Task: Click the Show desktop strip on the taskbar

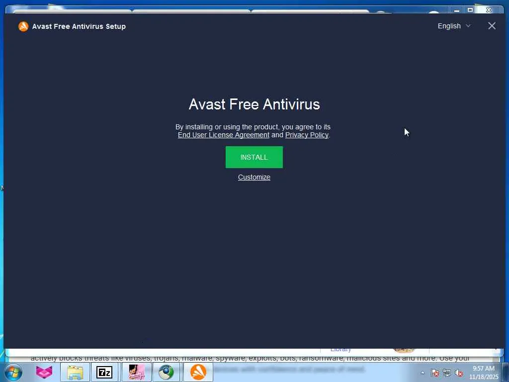Action: [506, 372]
